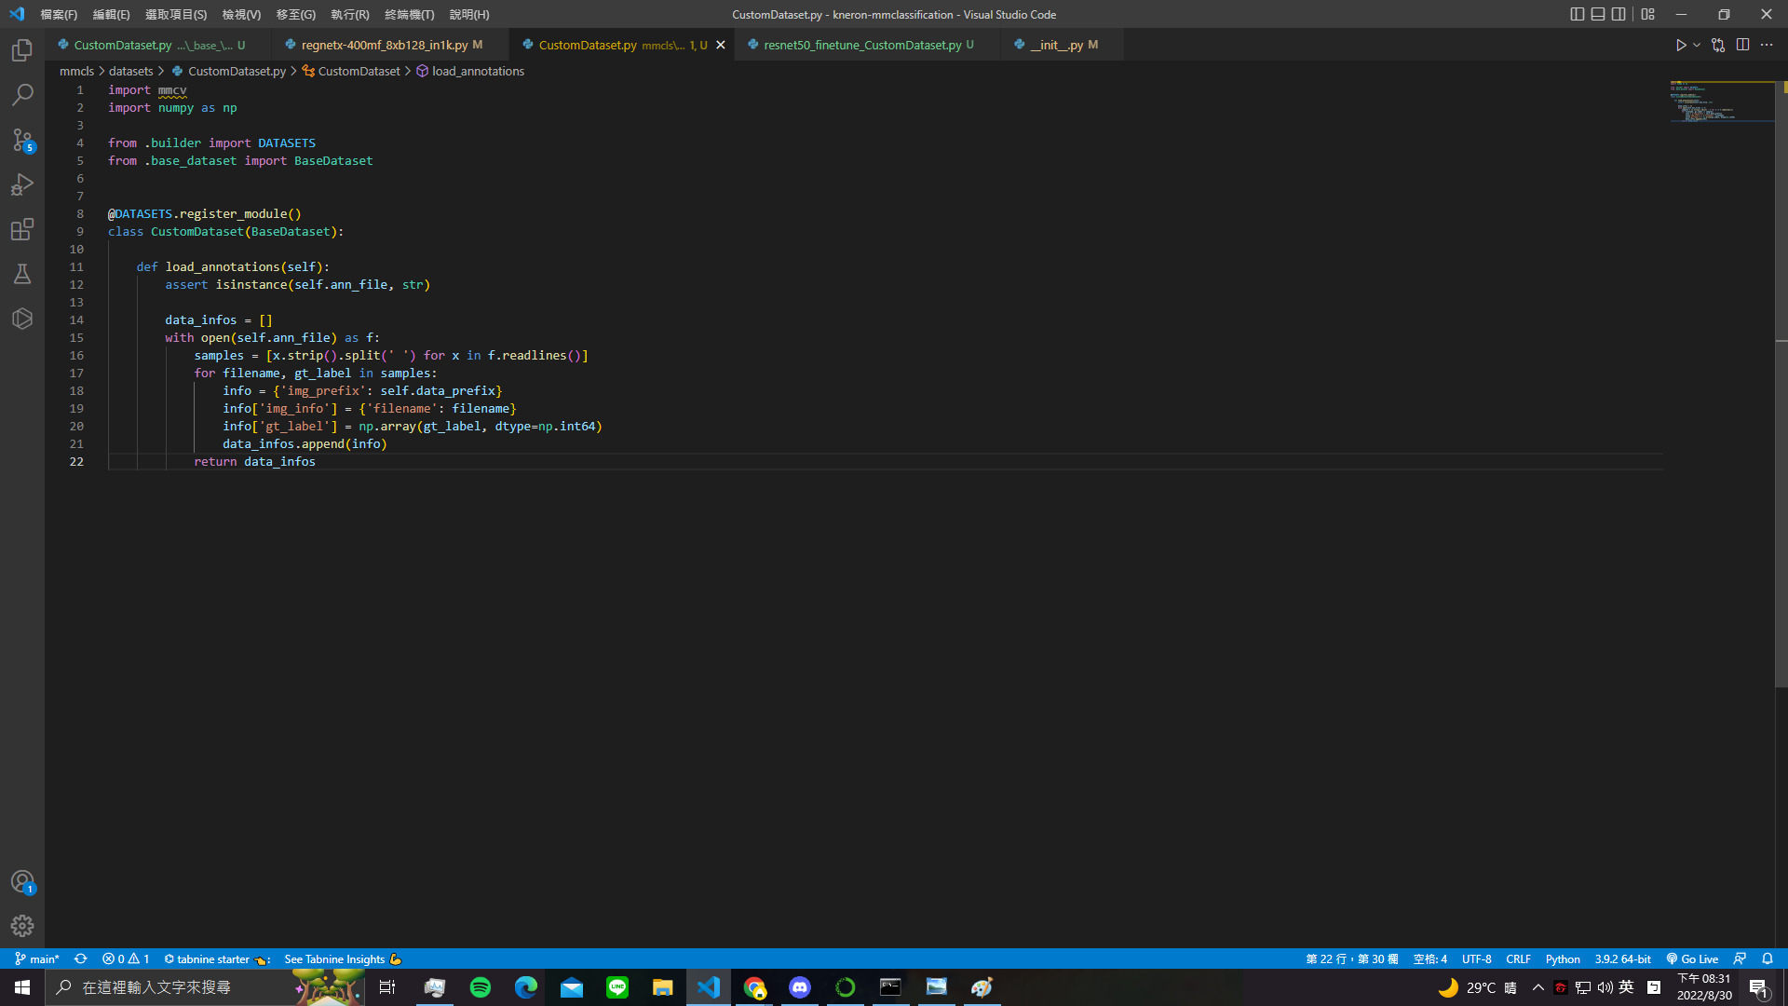Open the Search view in activity bar
Image resolution: width=1788 pixels, height=1006 pixels.
coord(22,95)
